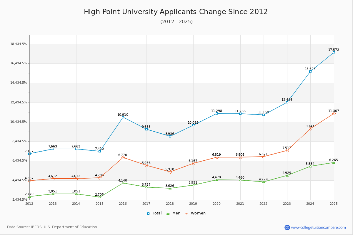Open the www.collegetuitioncompare.com link
Screen dimensions: 353x235
pos(319,227)
